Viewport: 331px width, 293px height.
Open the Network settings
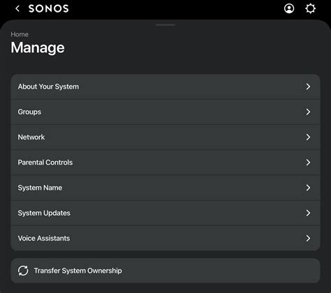coord(165,137)
